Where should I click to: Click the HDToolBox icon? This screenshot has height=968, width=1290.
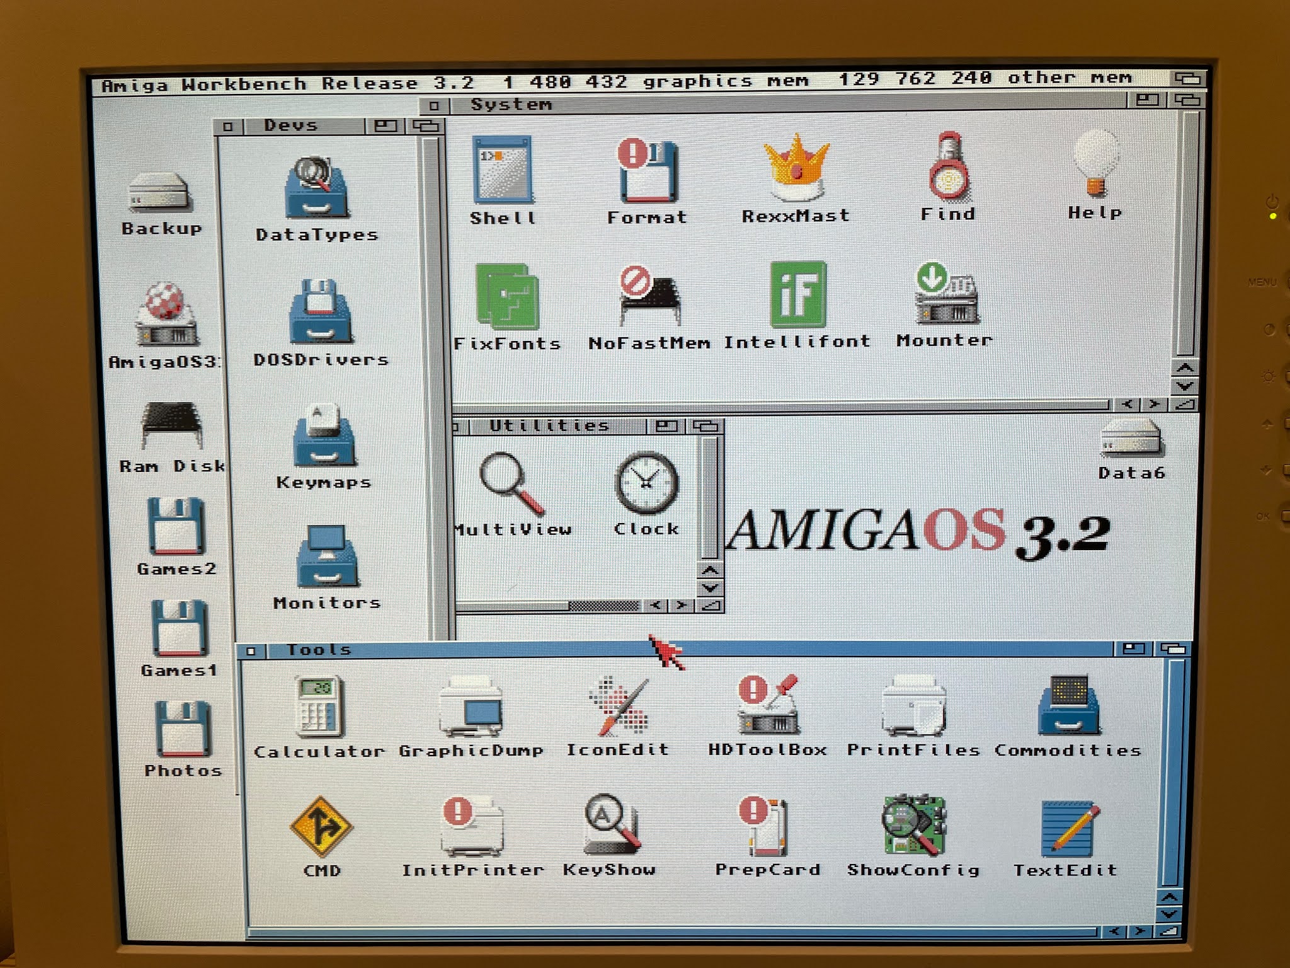click(x=768, y=705)
